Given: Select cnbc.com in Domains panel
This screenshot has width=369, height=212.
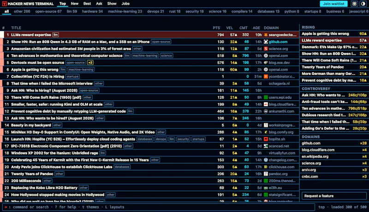Looking at the screenshot, I should [334, 177].
